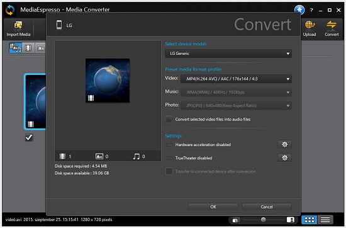Viewport: 346px width, 228px height.
Task: Toggle convert video files into audio files
Action: tap(169, 119)
